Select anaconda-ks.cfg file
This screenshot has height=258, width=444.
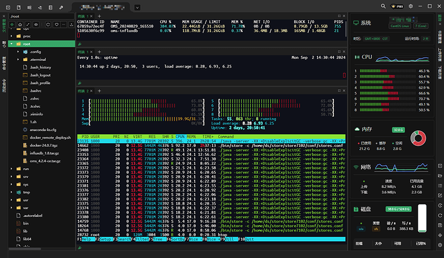42,130
